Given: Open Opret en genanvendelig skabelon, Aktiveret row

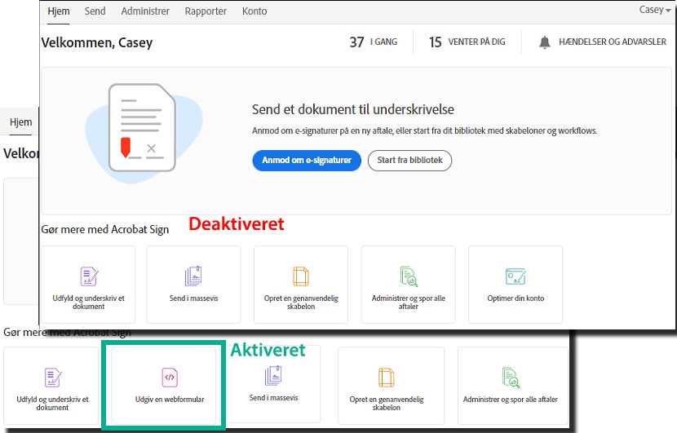Looking at the screenshot, I should click(387, 403).
